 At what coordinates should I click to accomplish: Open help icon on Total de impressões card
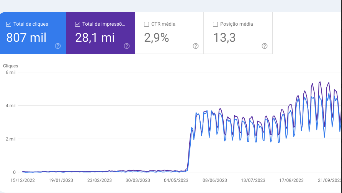[x=127, y=46]
